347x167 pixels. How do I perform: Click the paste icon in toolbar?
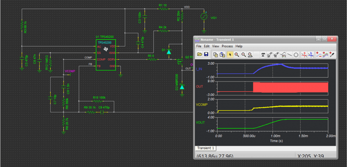222,54
